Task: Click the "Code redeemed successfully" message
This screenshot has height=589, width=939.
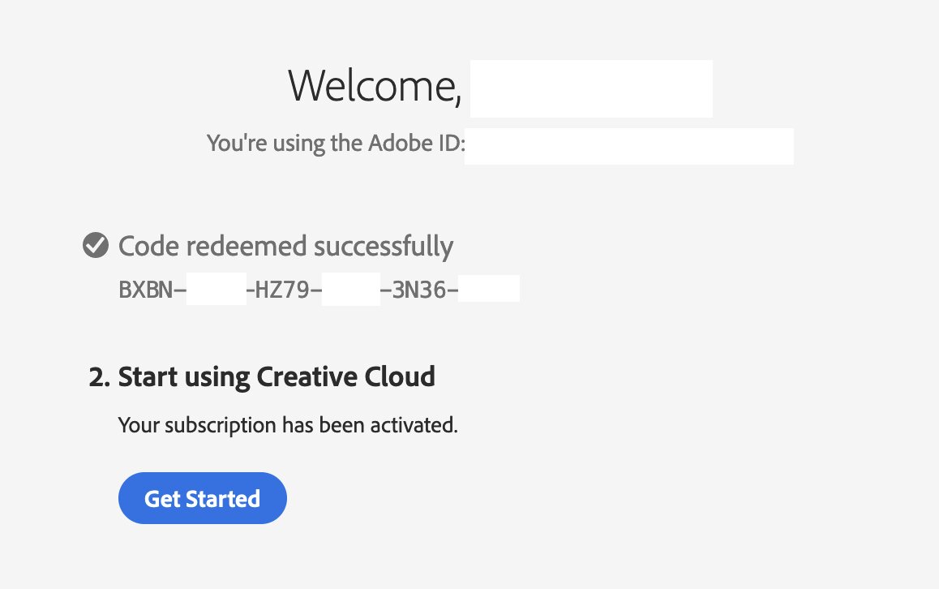Action: 285,246
